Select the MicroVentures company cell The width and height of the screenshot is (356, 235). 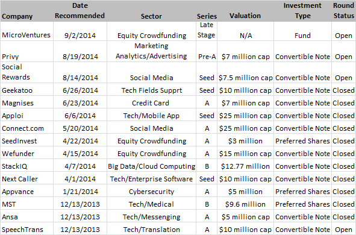(x=27, y=31)
